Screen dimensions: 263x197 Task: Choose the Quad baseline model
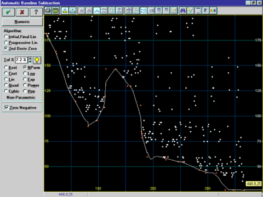pyautogui.click(x=12, y=85)
